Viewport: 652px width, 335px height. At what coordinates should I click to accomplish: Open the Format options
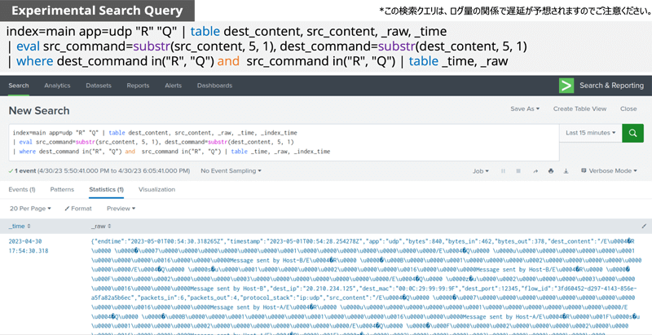tap(78, 208)
